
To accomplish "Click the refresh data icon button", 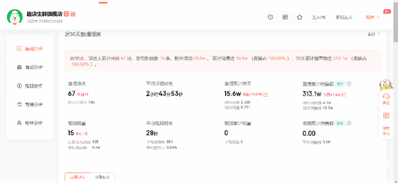I will [270, 17].
